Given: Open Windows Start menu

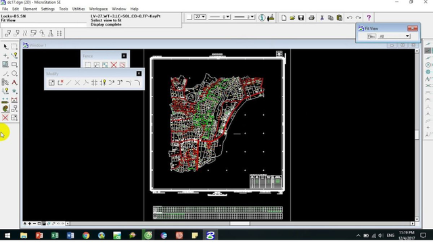Looking at the screenshot, I should coord(7,236).
